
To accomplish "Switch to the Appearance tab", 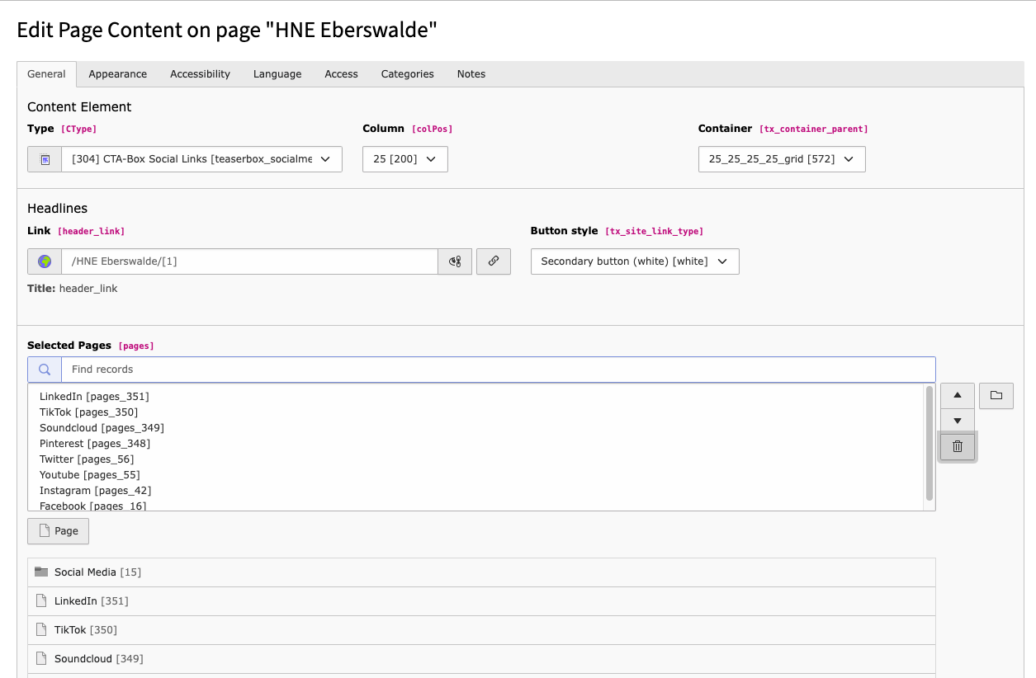I will [x=117, y=74].
